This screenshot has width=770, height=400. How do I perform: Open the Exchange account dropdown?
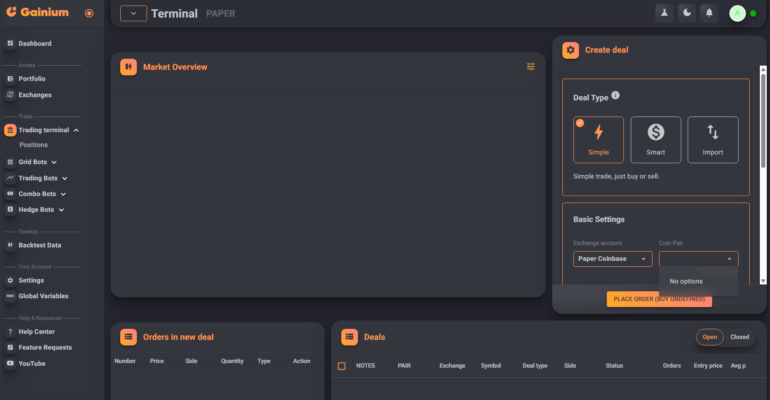pos(612,259)
